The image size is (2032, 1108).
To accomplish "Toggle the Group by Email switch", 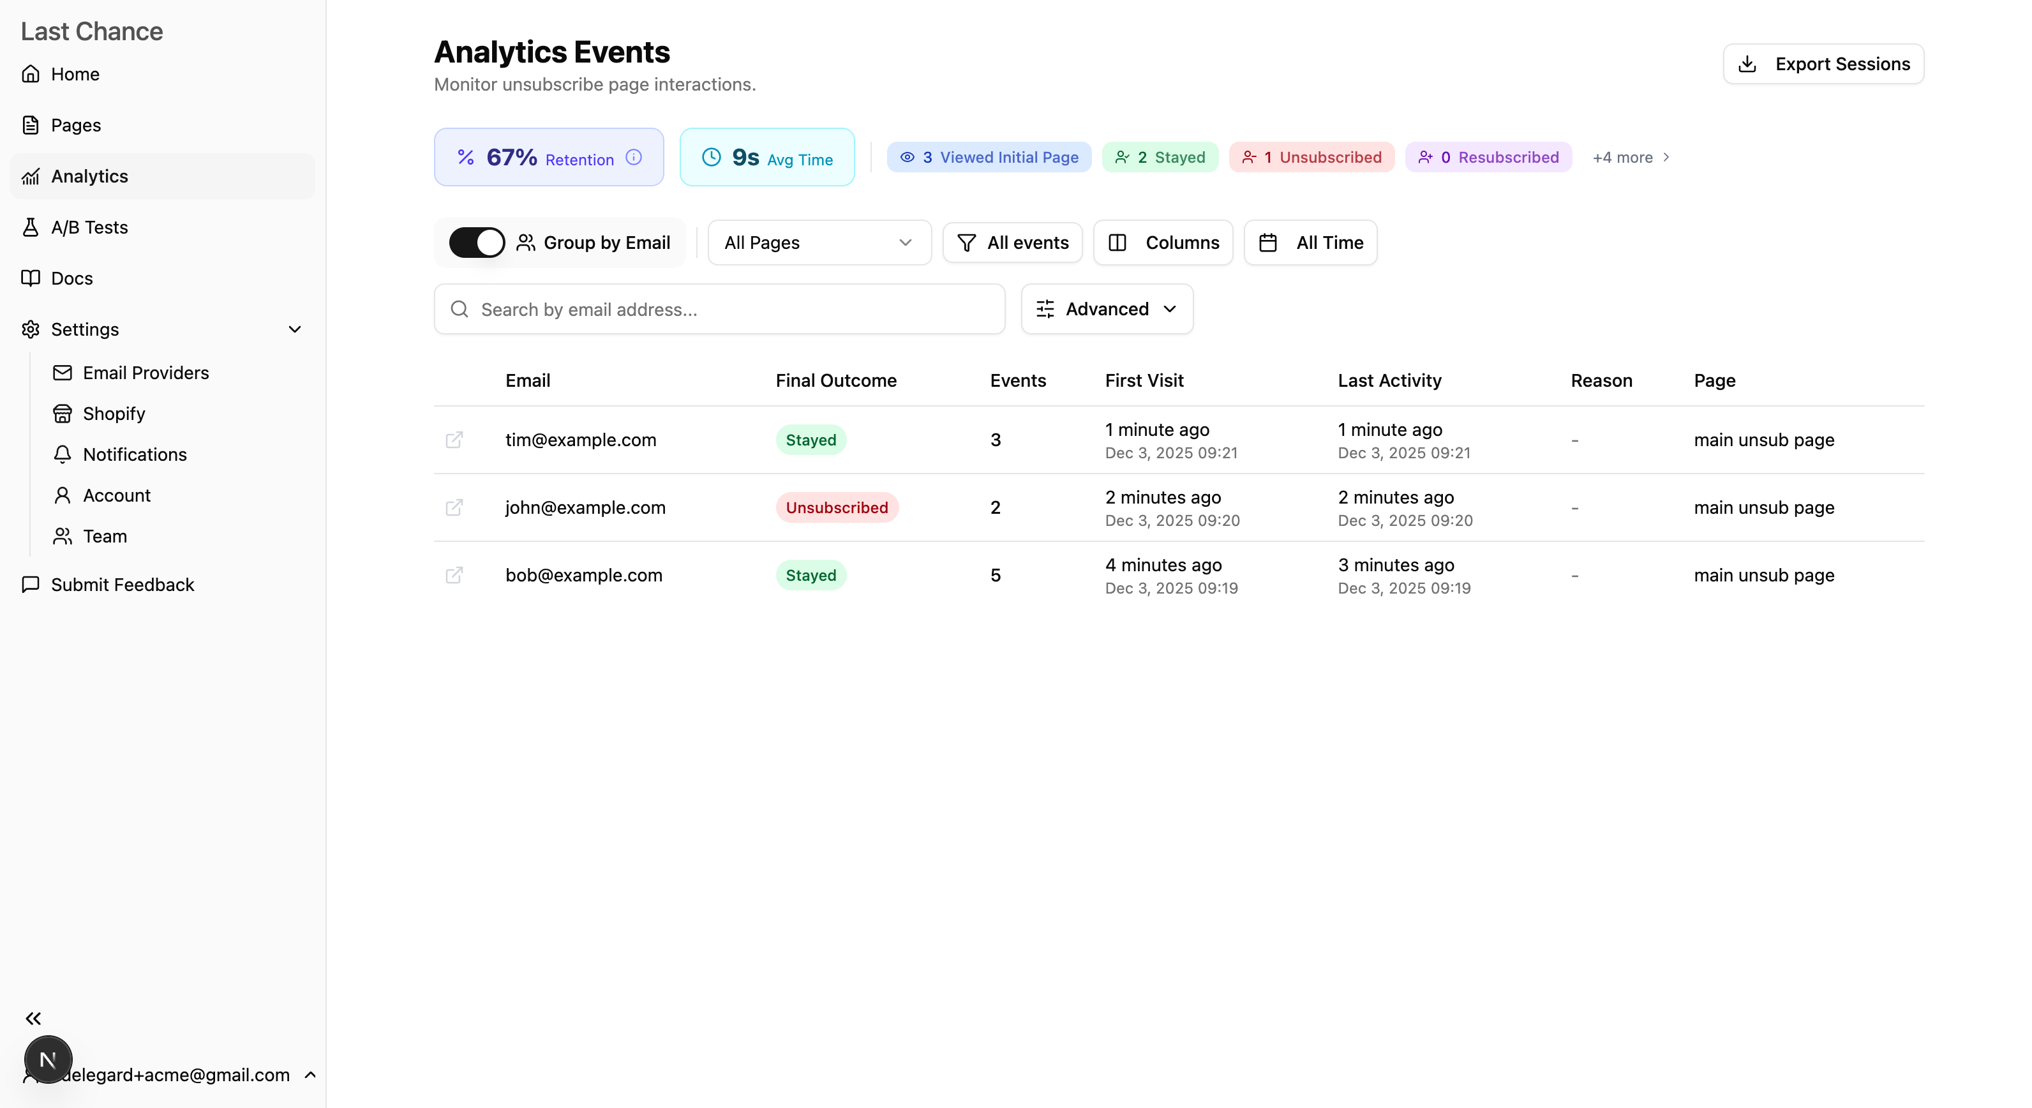I will (477, 243).
